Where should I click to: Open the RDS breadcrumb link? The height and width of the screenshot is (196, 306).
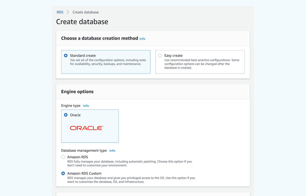click(x=60, y=12)
